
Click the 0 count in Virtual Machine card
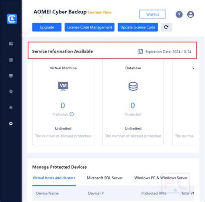pyautogui.click(x=63, y=105)
